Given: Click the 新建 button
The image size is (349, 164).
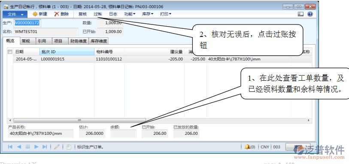Looking at the screenshot, I should (40, 14).
